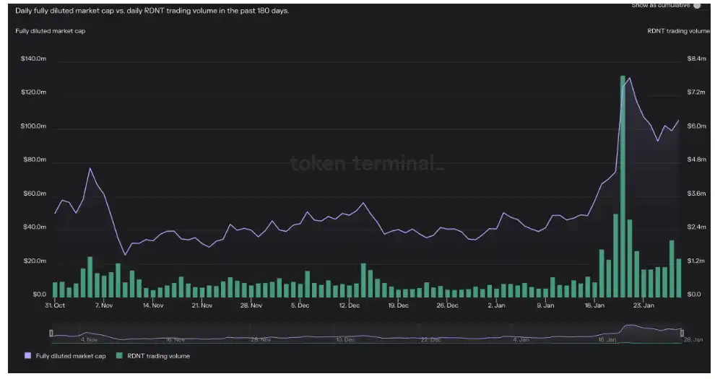Click the green RDNT trading volume swatch
This screenshot has height=379, width=715.
click(119, 356)
